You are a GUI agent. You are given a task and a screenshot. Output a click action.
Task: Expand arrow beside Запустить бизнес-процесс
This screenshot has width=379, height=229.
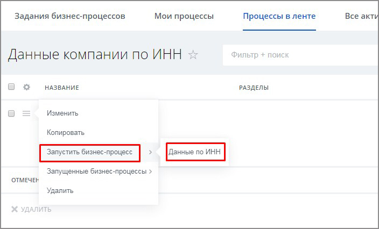coord(150,152)
